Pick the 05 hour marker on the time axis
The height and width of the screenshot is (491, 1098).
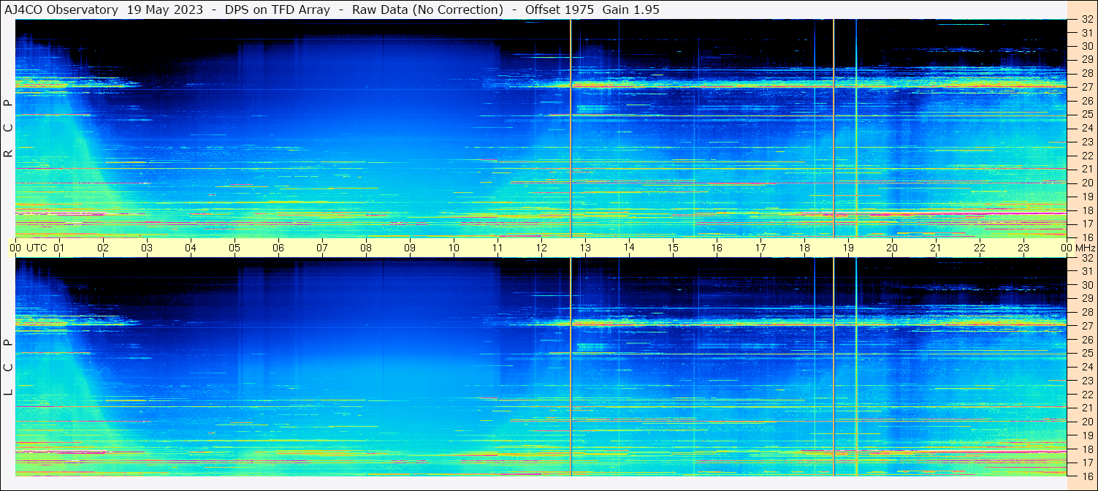[x=235, y=248]
